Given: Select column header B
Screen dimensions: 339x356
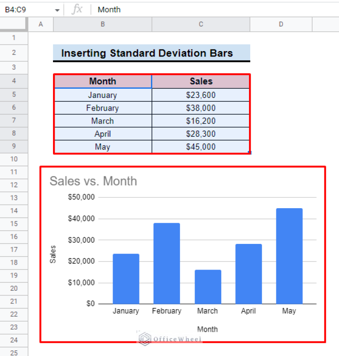Looking at the screenshot, I should (x=102, y=24).
